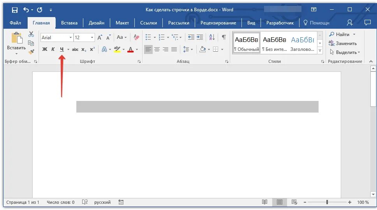The width and height of the screenshot is (377, 210).
Task: Toggle bold Ж formatting
Action: 45,49
